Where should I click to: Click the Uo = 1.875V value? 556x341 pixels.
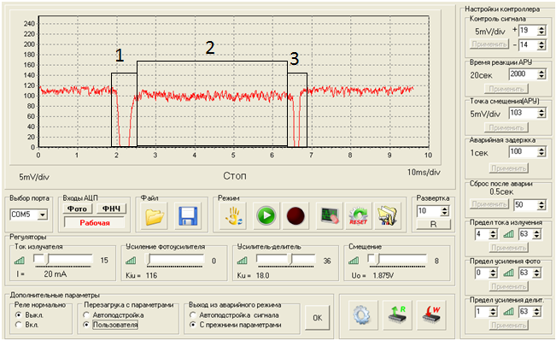[383, 275]
